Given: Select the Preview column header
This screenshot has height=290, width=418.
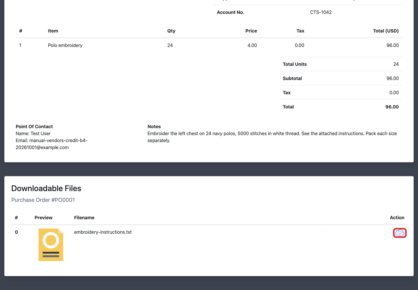Looking at the screenshot, I should [44, 217].
